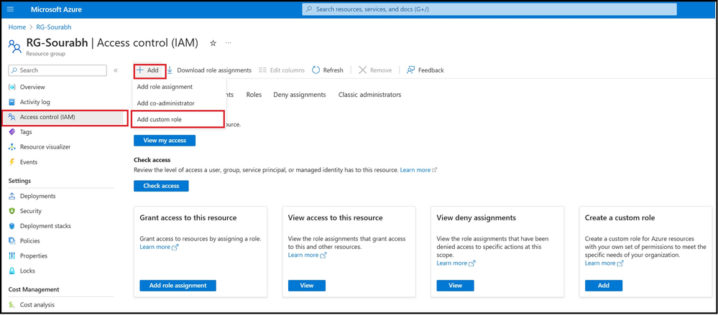Switch to the Deny assignments tab
This screenshot has width=718, height=315.
tap(300, 95)
